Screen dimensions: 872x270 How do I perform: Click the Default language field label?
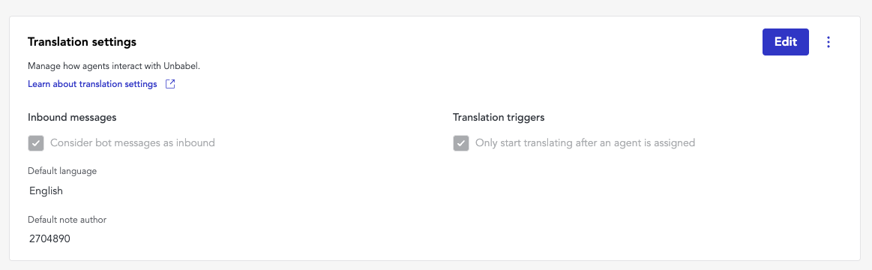coord(62,171)
